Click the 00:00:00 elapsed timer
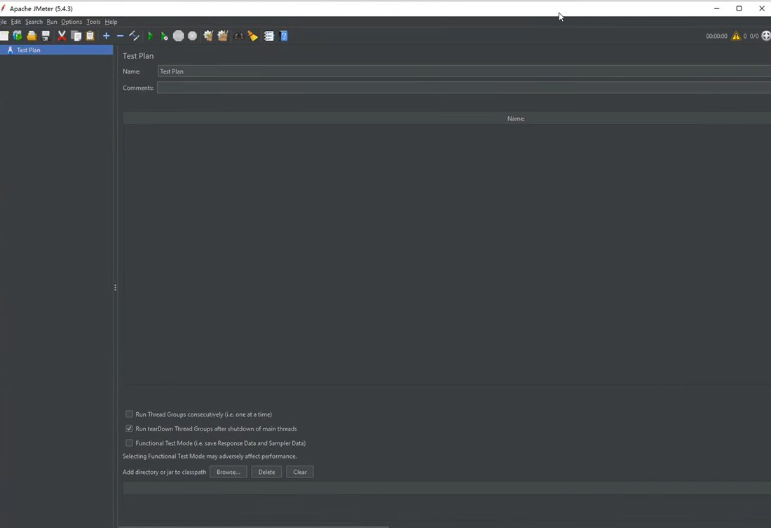Viewport: 771px width, 528px height. (x=716, y=36)
